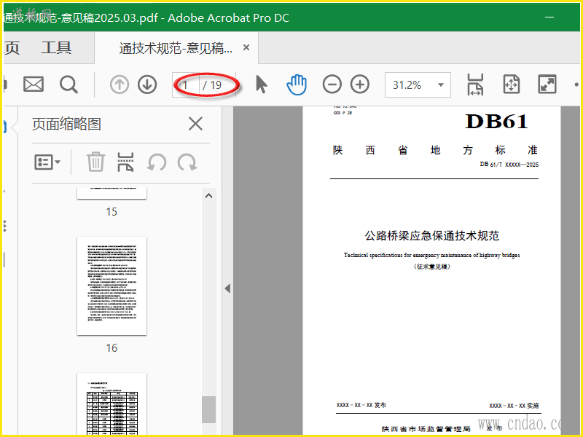The height and width of the screenshot is (437, 583).
Task: Close the document tab
Action: (x=246, y=47)
